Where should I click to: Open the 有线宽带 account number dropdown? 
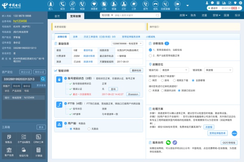coord(127,44)
